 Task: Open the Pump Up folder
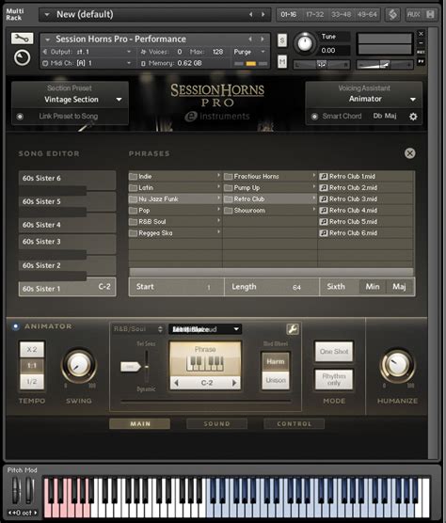tap(270, 188)
